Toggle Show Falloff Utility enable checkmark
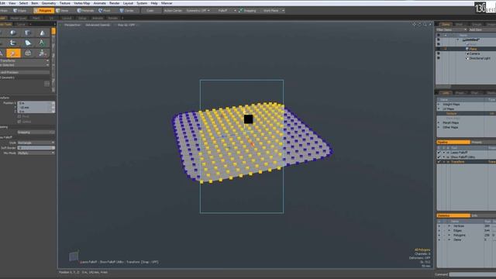The width and height of the screenshot is (496, 279). tap(439, 157)
